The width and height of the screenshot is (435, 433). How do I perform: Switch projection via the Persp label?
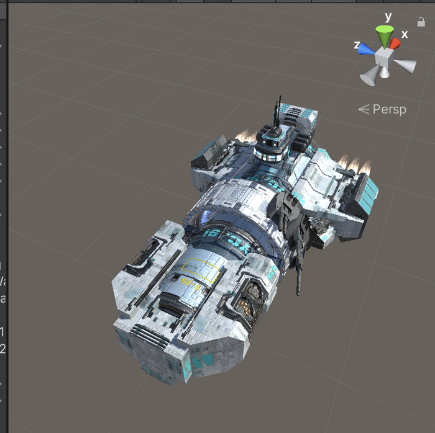click(x=382, y=109)
